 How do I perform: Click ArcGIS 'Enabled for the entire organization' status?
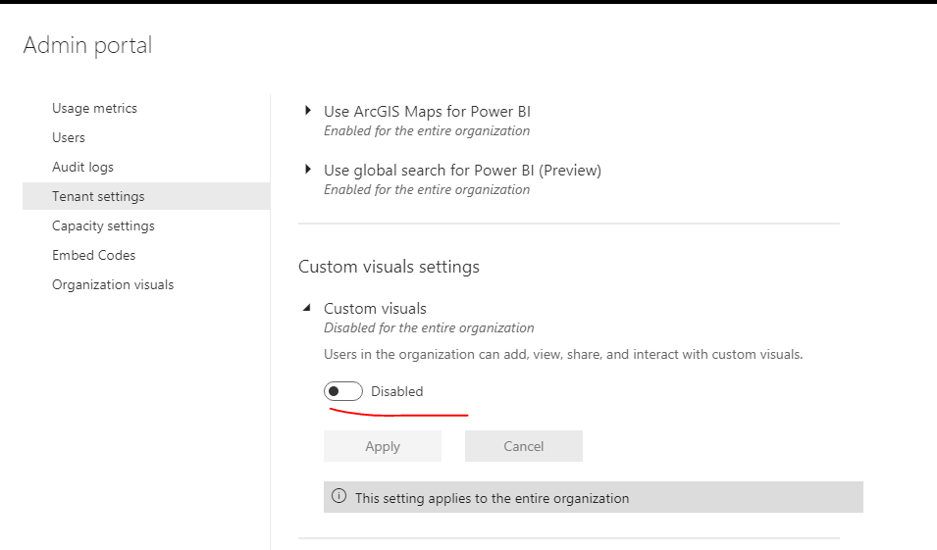tap(427, 130)
